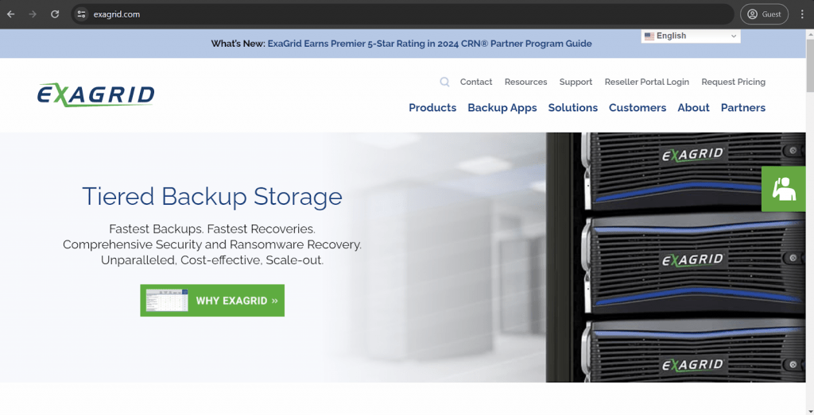
Task: Click the site information icon in address bar
Action: [x=81, y=14]
